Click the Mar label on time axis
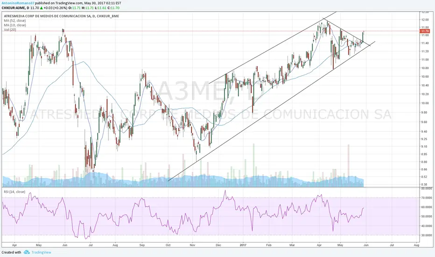Viewport: 435px width, 257px height. coord(292,245)
